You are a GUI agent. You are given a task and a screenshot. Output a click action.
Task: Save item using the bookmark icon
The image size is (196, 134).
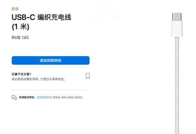(88, 76)
